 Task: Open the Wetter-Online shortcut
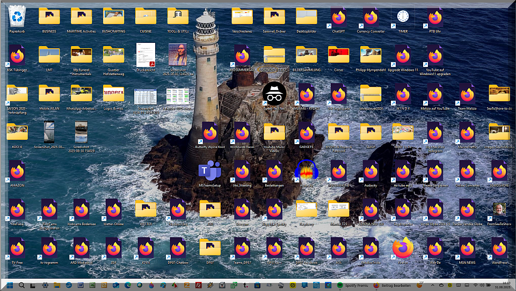[x=113, y=210]
